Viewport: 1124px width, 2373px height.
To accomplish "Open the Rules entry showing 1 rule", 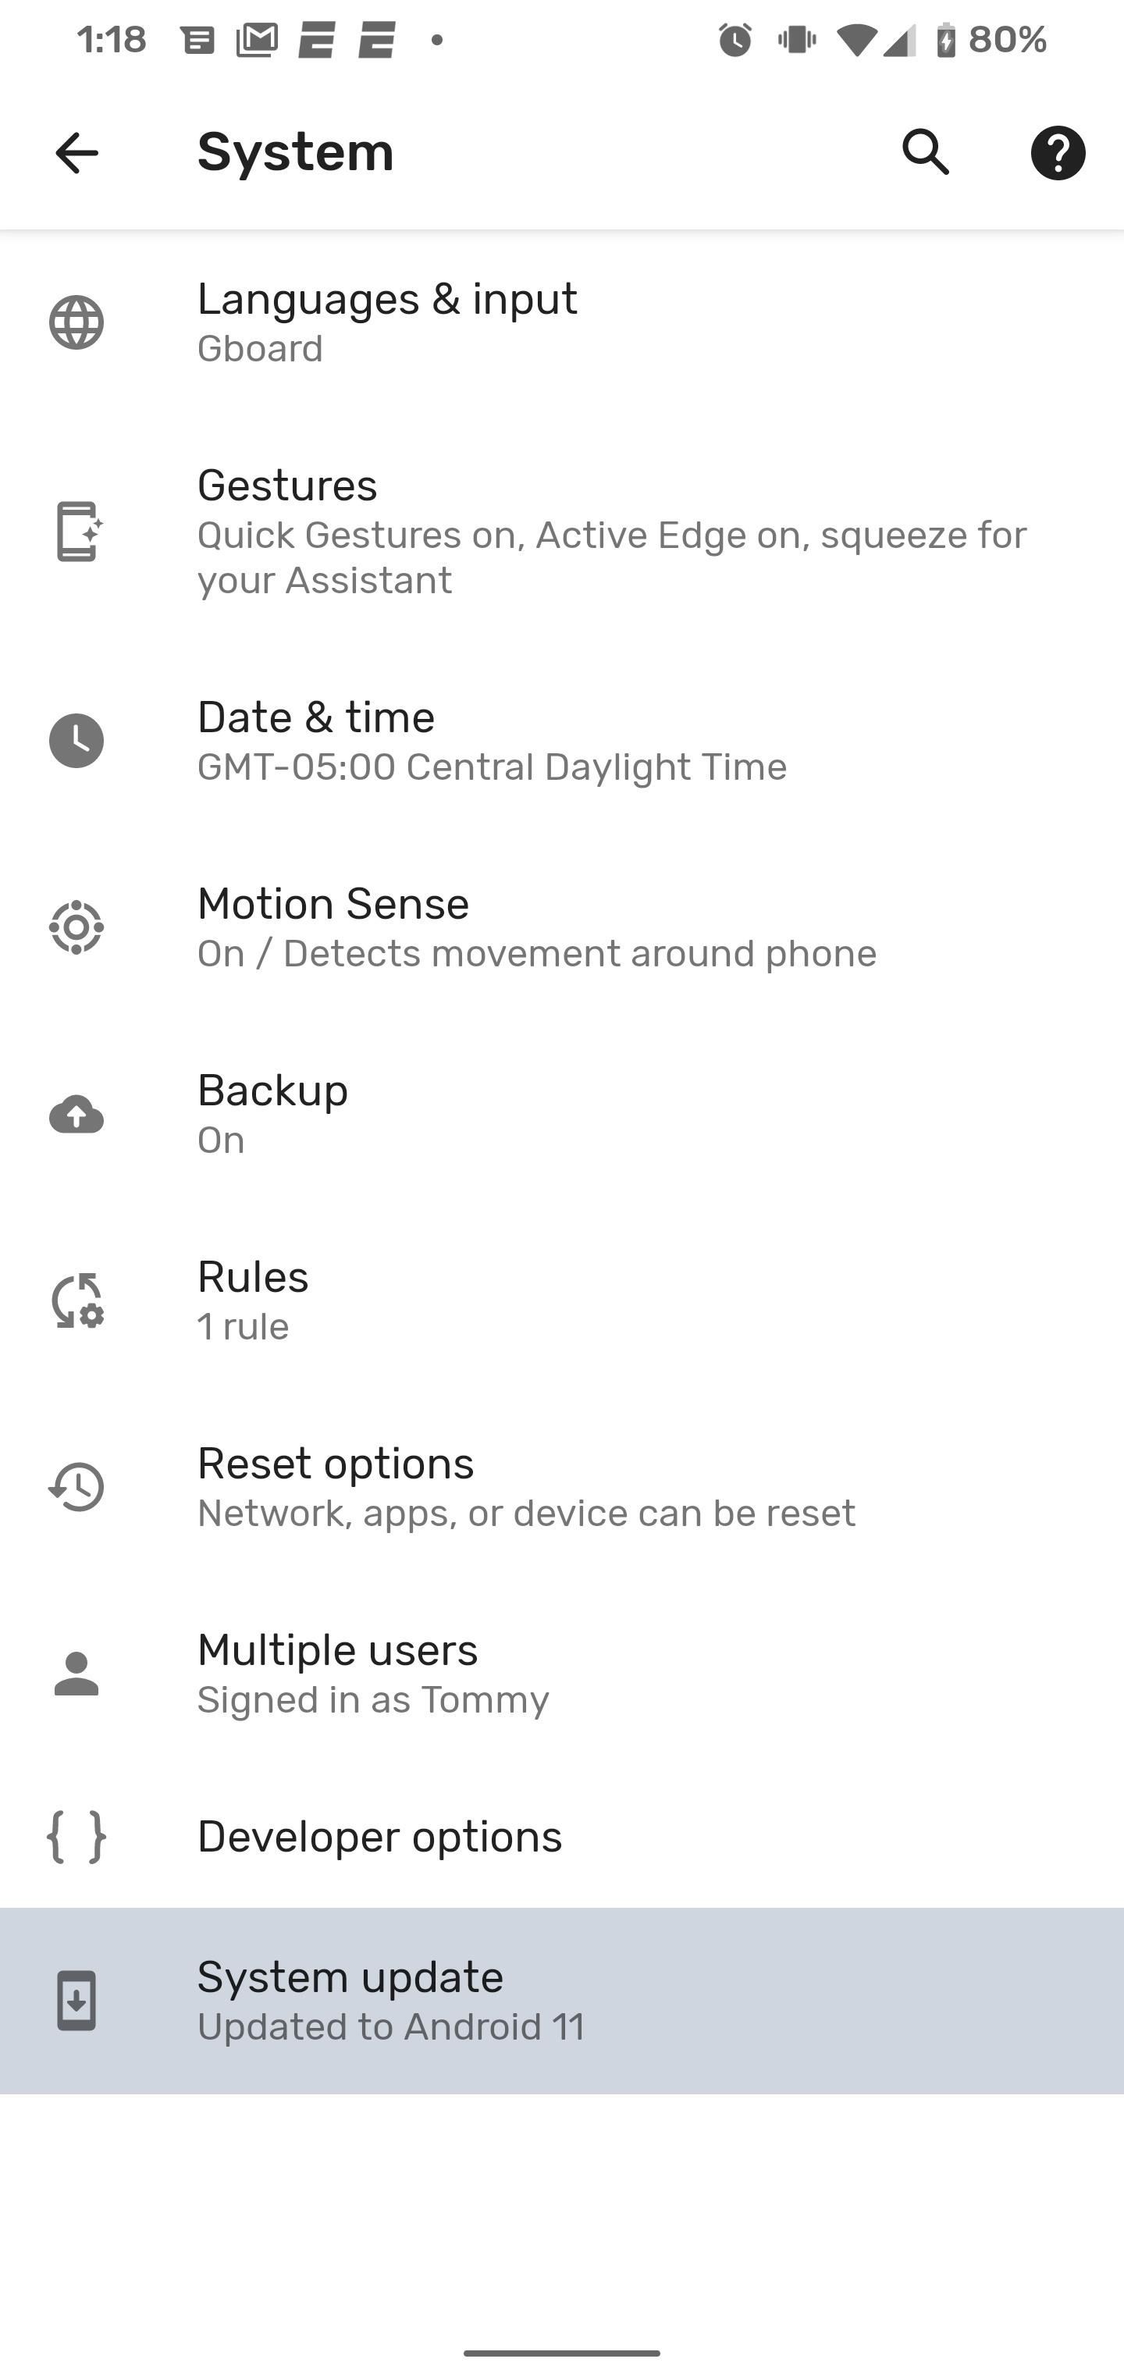I will 562,1300.
